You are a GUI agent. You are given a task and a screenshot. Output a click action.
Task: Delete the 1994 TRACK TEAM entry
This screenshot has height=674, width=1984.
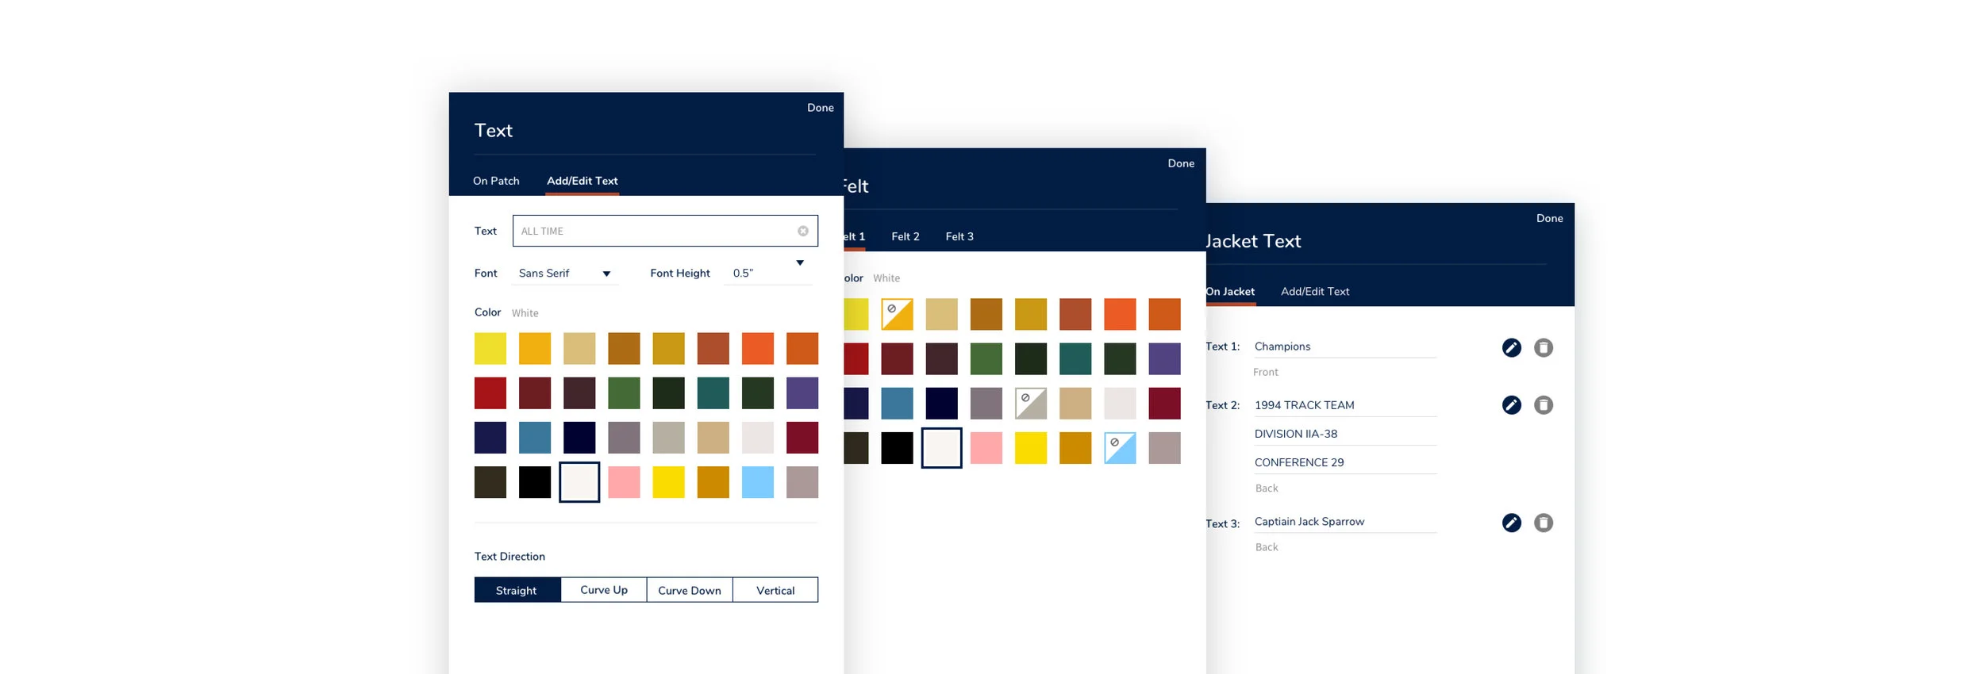click(1543, 405)
